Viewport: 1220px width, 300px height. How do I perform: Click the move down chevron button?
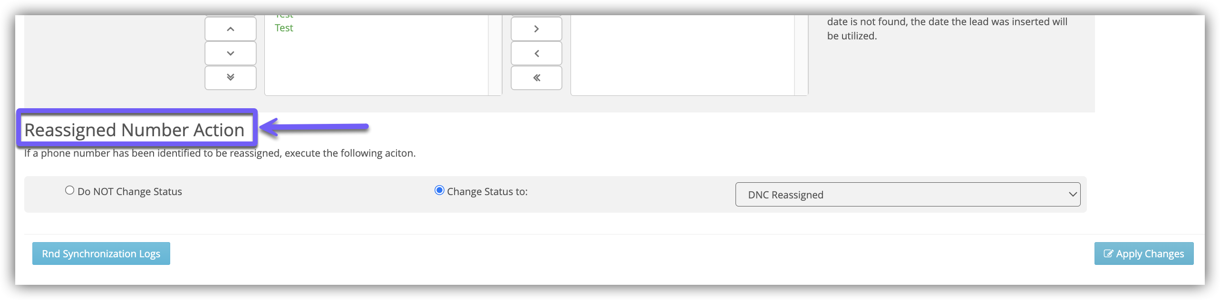(x=231, y=53)
